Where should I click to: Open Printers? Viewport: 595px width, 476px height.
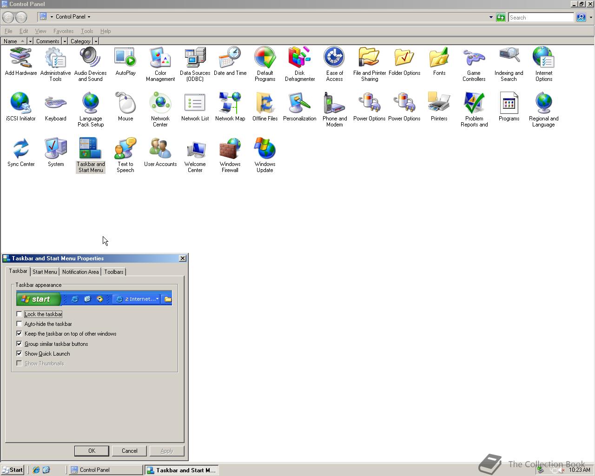pos(439,107)
